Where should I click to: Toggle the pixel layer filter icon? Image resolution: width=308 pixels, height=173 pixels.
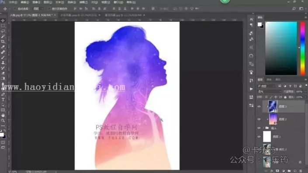[x=280, y=86]
